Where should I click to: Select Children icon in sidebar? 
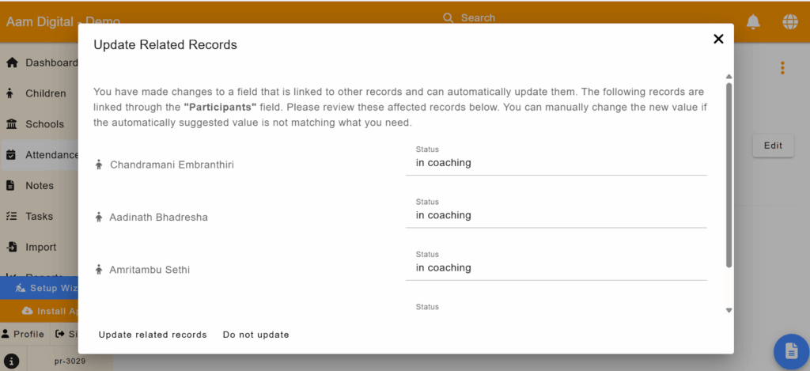pyautogui.click(x=9, y=93)
